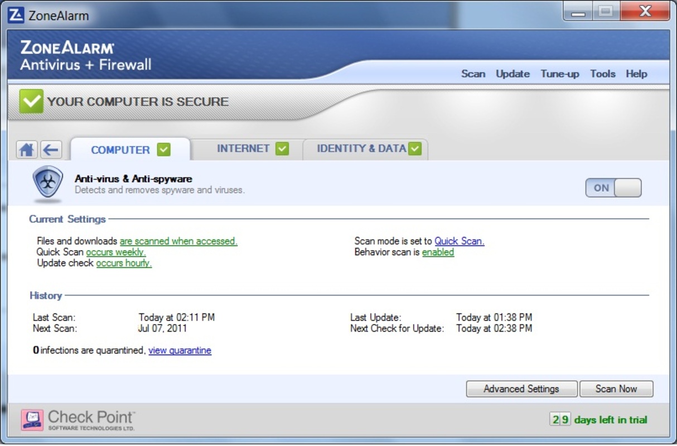Viewport: 677px width, 446px height.
Task: Click the ZoneAlarm title bar logo icon
Action: point(16,15)
